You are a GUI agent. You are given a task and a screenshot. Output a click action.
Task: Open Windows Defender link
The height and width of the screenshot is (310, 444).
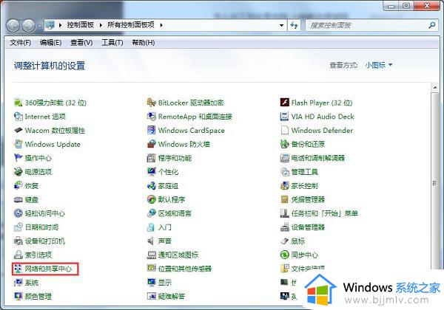[x=322, y=131]
